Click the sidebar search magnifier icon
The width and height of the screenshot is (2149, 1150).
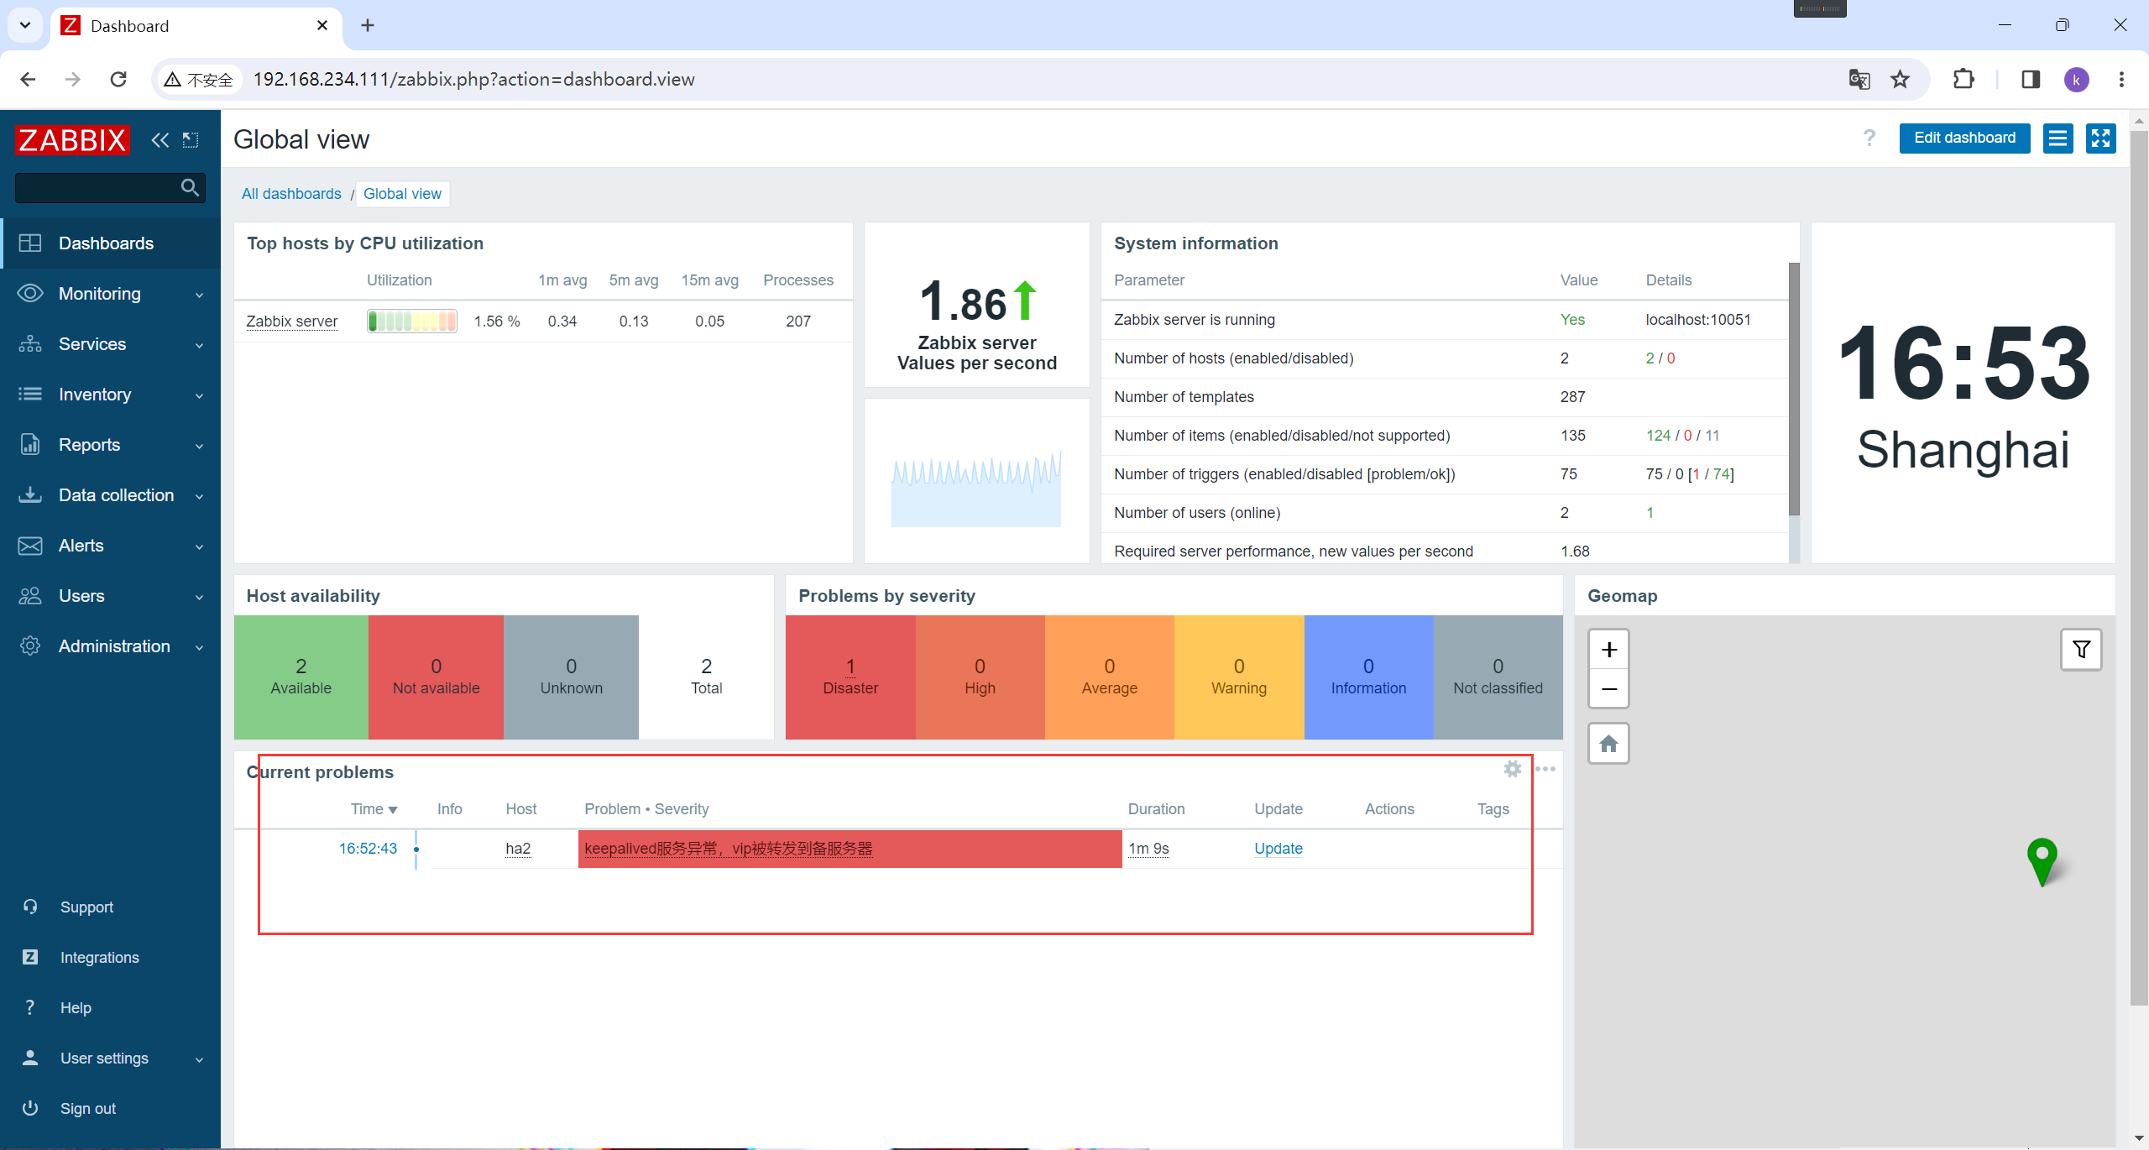191,188
